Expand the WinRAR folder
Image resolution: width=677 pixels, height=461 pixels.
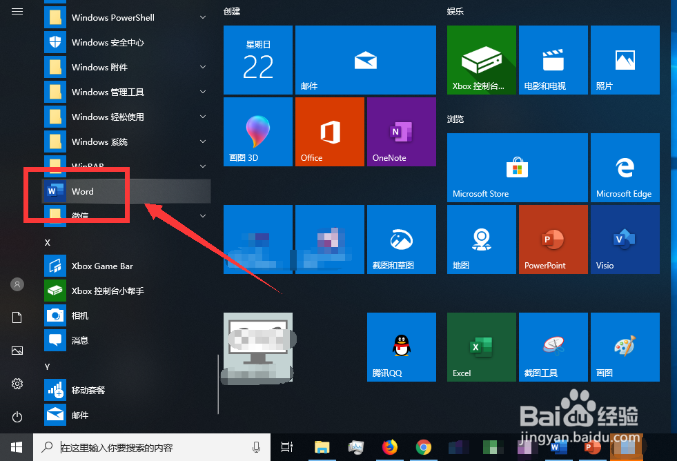point(126,166)
